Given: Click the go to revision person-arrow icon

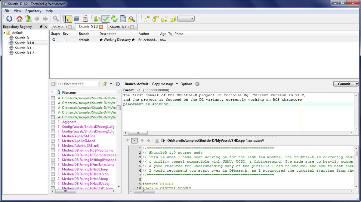Looking at the screenshot, I should coord(28,19).
